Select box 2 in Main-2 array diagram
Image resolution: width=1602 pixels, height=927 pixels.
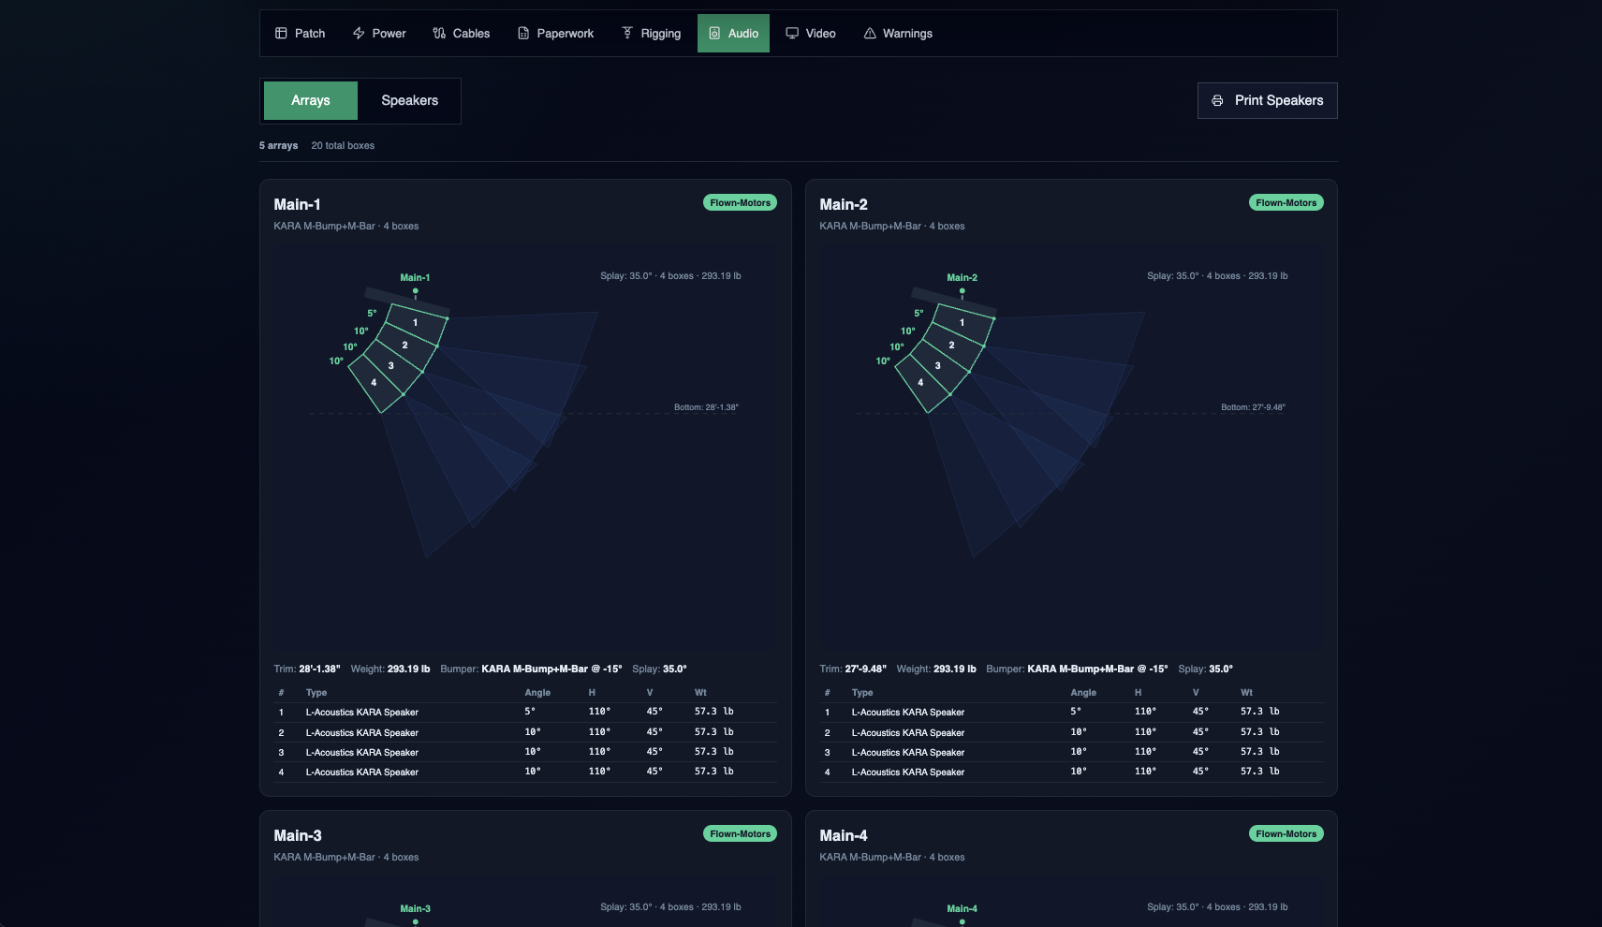[952, 346]
